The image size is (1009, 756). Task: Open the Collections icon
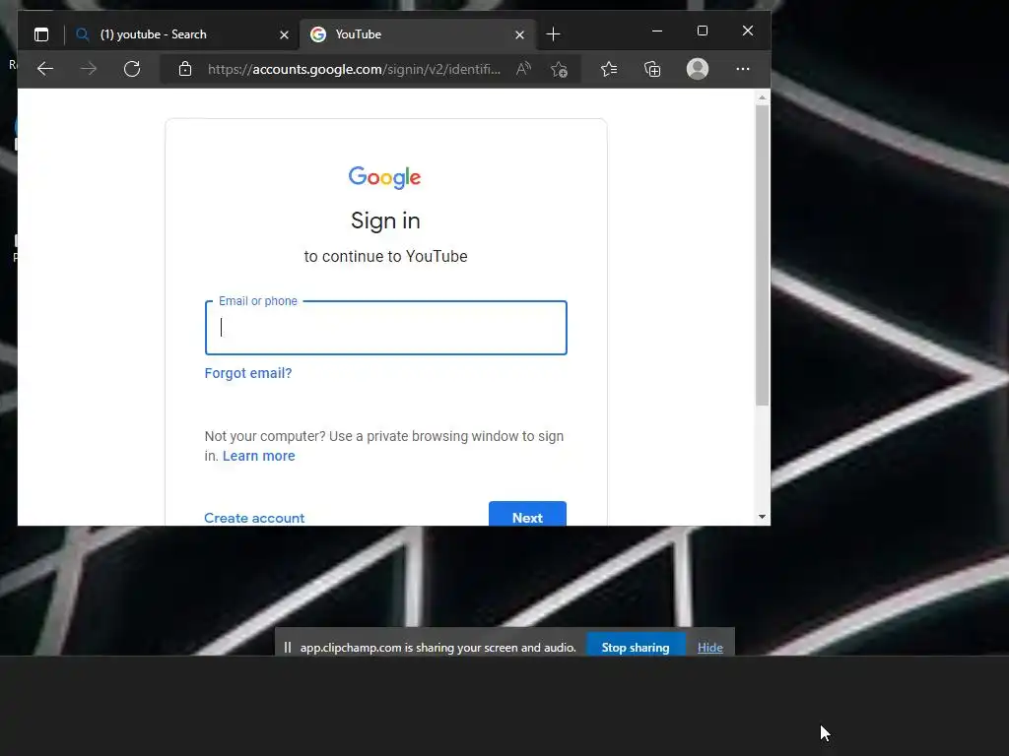pos(652,69)
